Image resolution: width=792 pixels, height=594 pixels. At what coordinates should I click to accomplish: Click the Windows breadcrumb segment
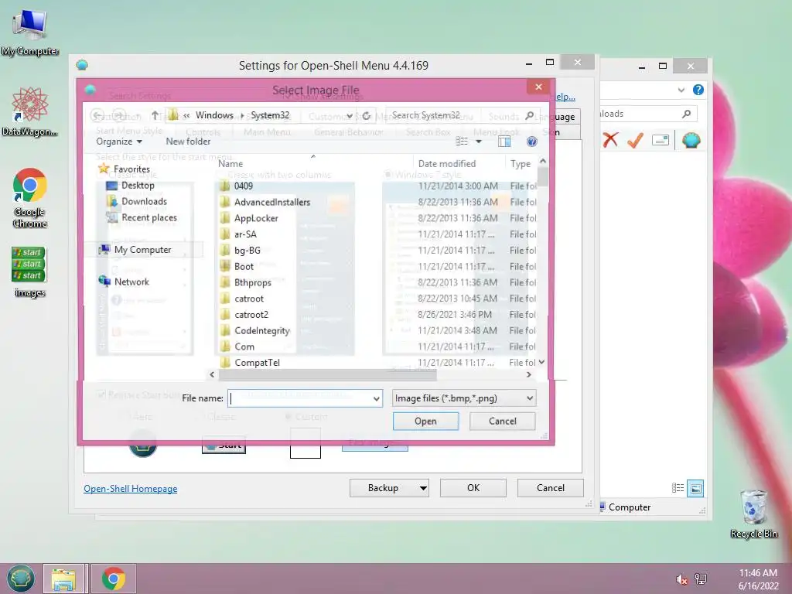coord(215,115)
